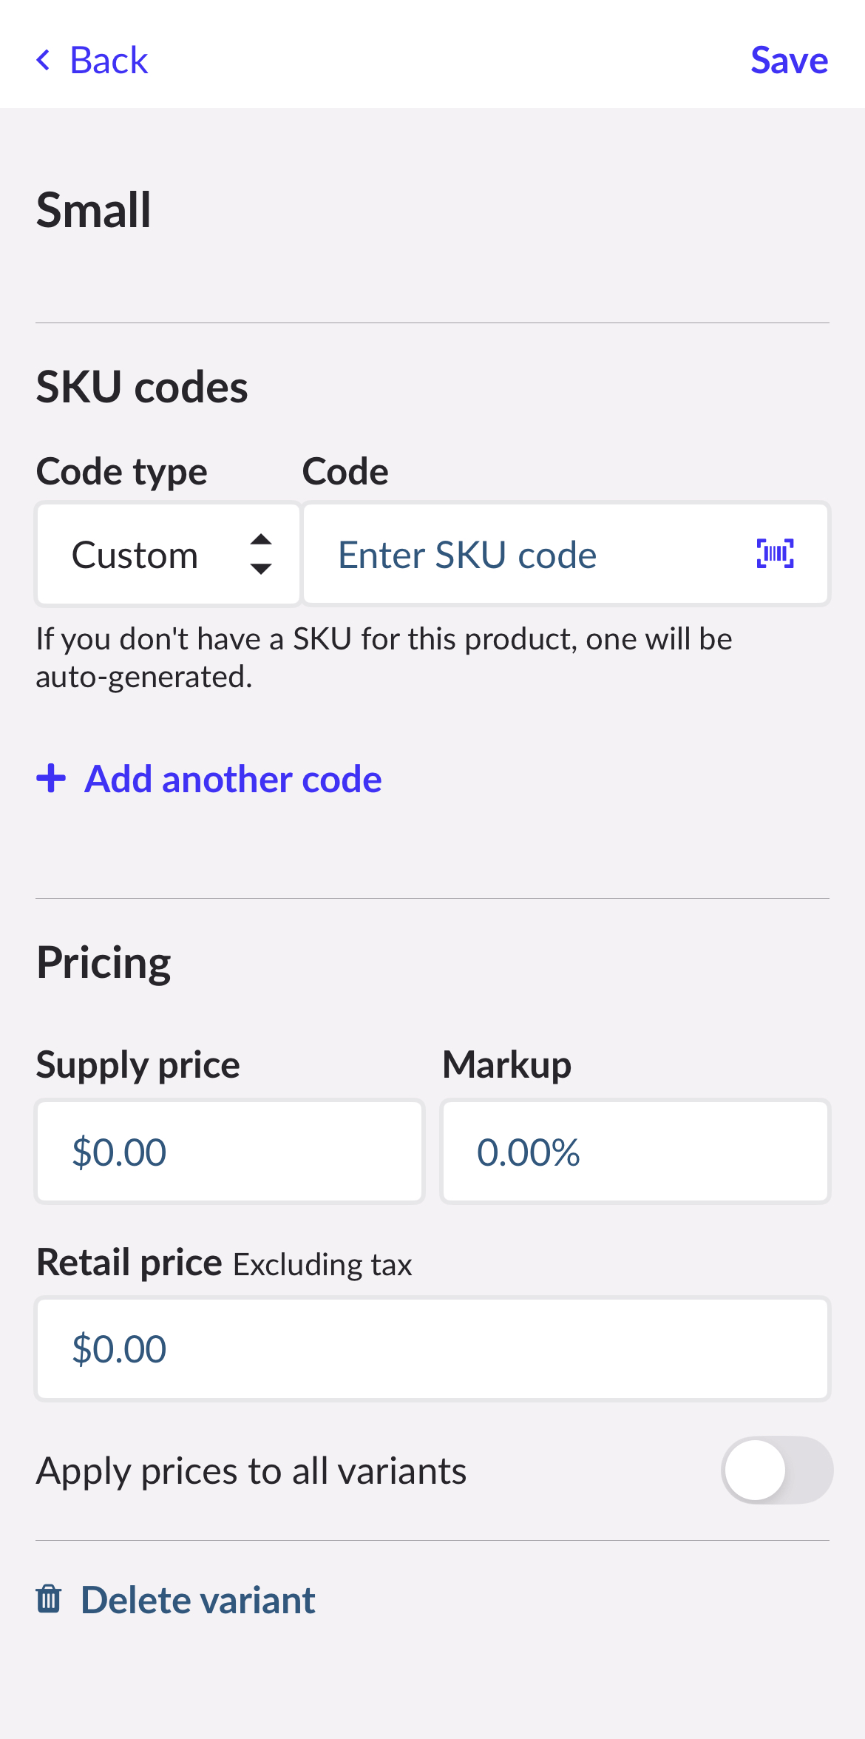Tap Save in the top right corner
This screenshot has height=1739, width=865.
pos(789,60)
